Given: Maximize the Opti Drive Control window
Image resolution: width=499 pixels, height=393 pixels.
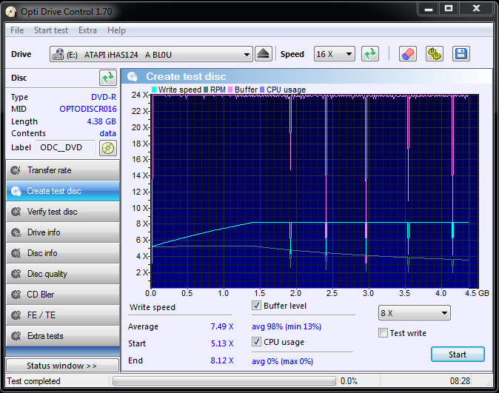Looking at the screenshot, I should click(x=449, y=9).
